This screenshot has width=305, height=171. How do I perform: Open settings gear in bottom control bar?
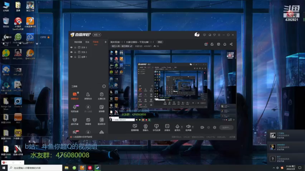pyautogui.click(x=215, y=127)
